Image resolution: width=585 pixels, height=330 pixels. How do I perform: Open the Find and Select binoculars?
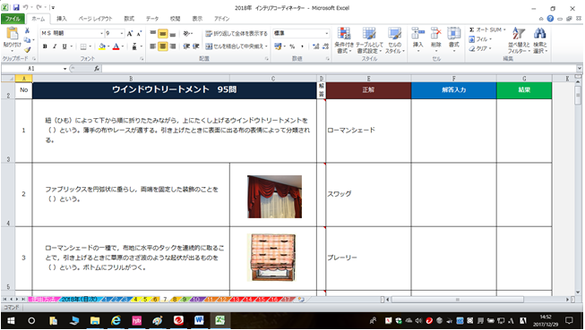[540, 40]
